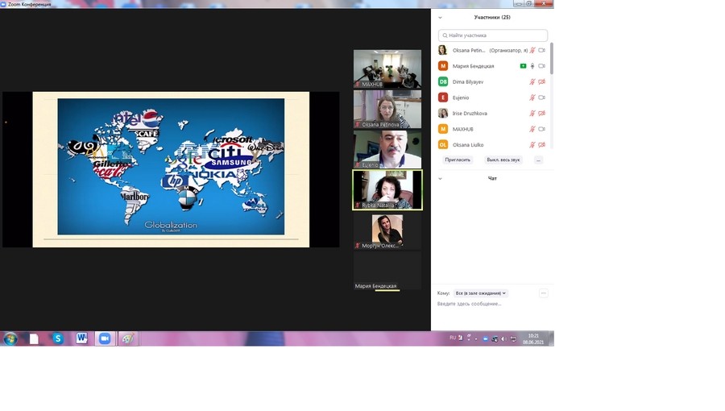Click the volume icon in system tray
Viewport: 725px width, 411px height.
[x=504, y=339]
